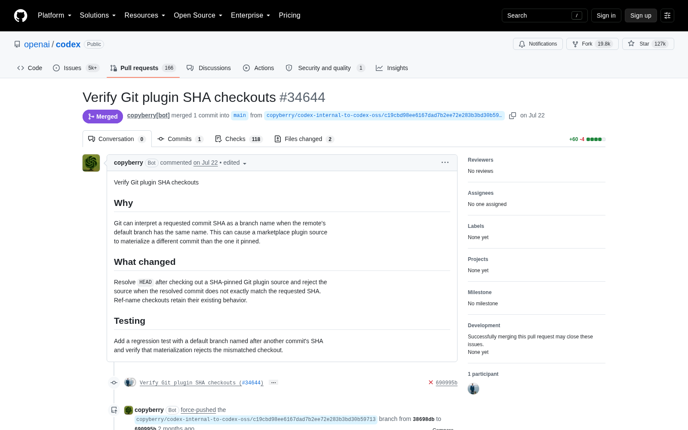This screenshot has width=688, height=430.
Task: Open comment options ellipsis menu
Action: tap(445, 163)
